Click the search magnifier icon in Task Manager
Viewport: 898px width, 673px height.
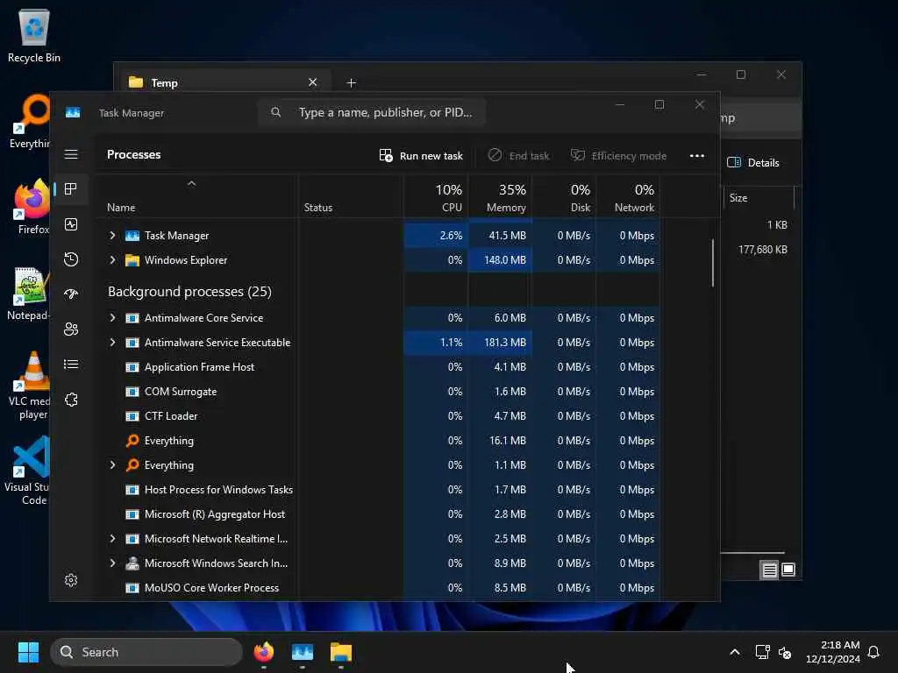tap(275, 112)
